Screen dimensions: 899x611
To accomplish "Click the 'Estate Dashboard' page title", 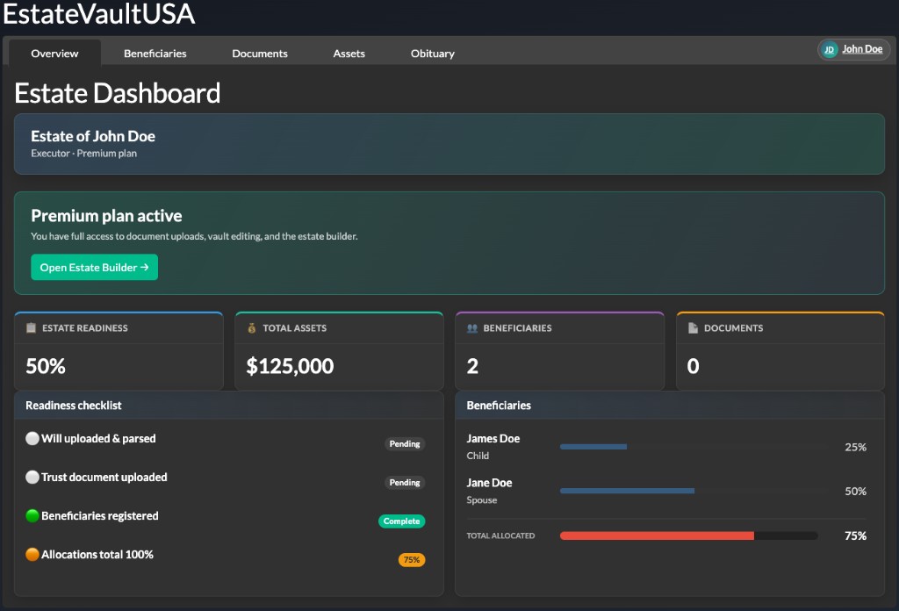I will click(118, 93).
